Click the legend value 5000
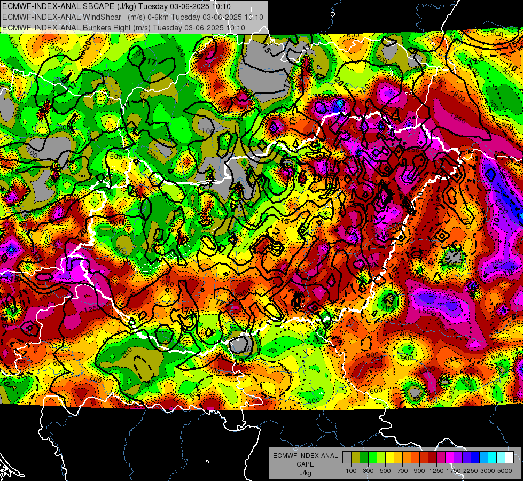The image size is (523, 481). click(x=505, y=471)
